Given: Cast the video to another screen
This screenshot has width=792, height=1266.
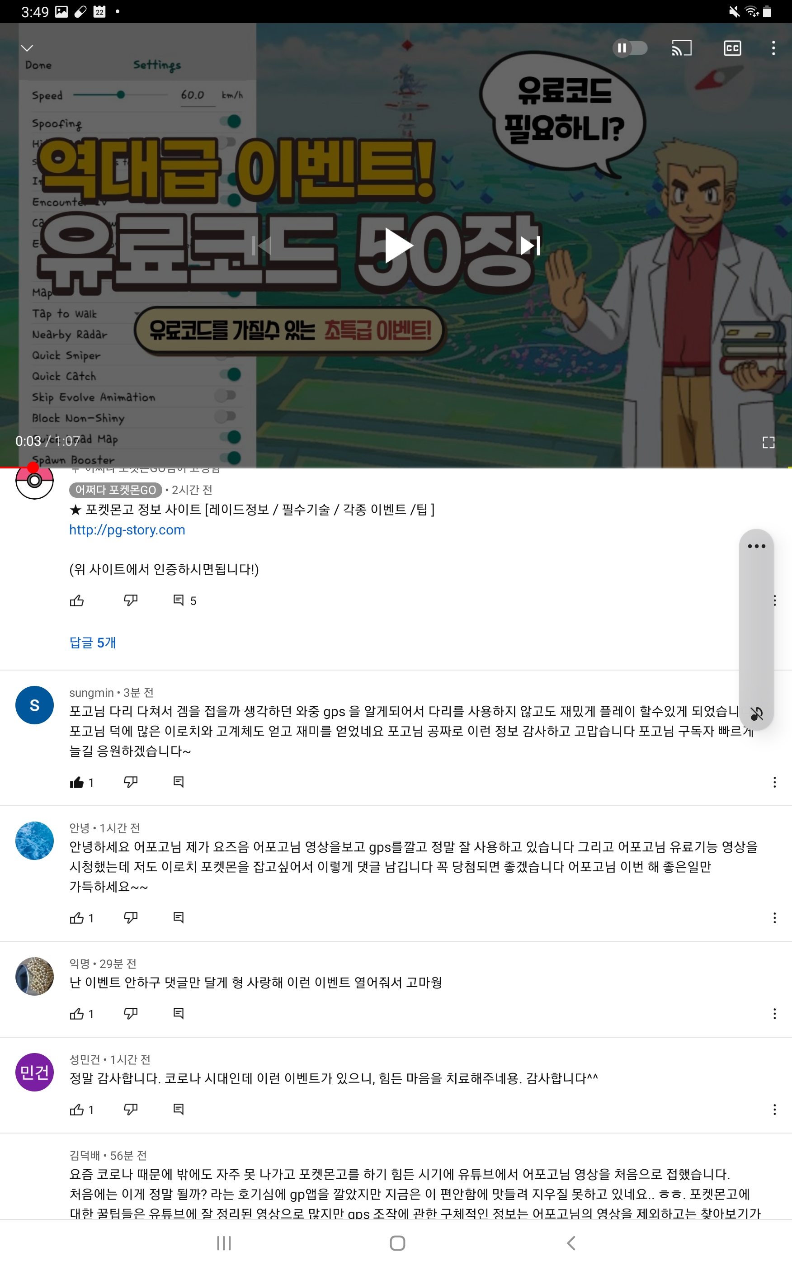Looking at the screenshot, I should pos(682,48).
